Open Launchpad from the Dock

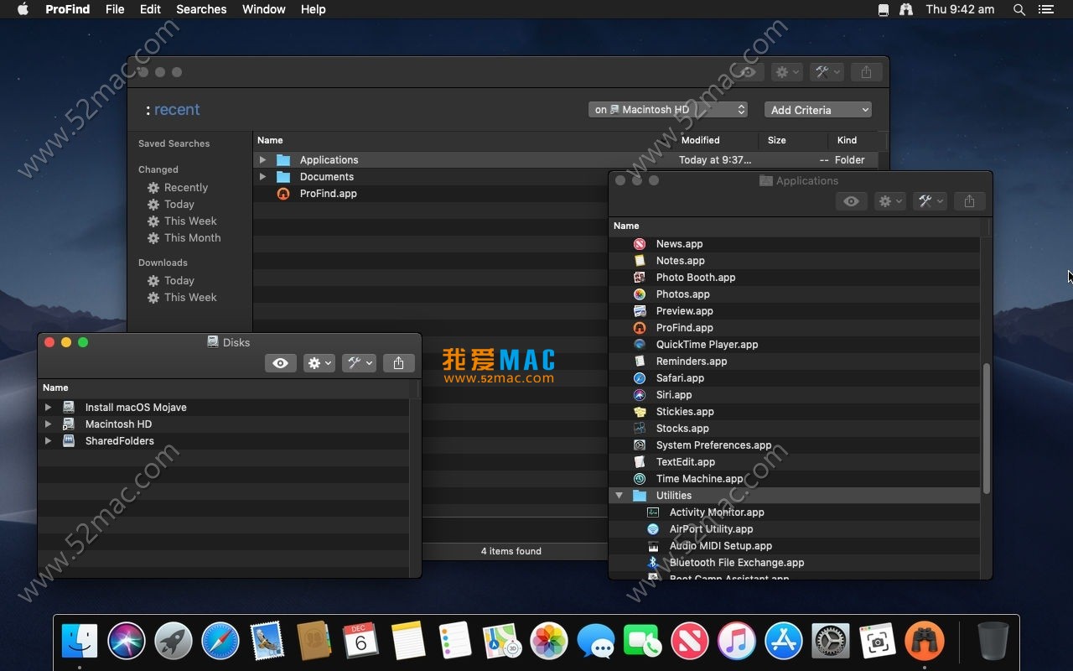pos(174,642)
